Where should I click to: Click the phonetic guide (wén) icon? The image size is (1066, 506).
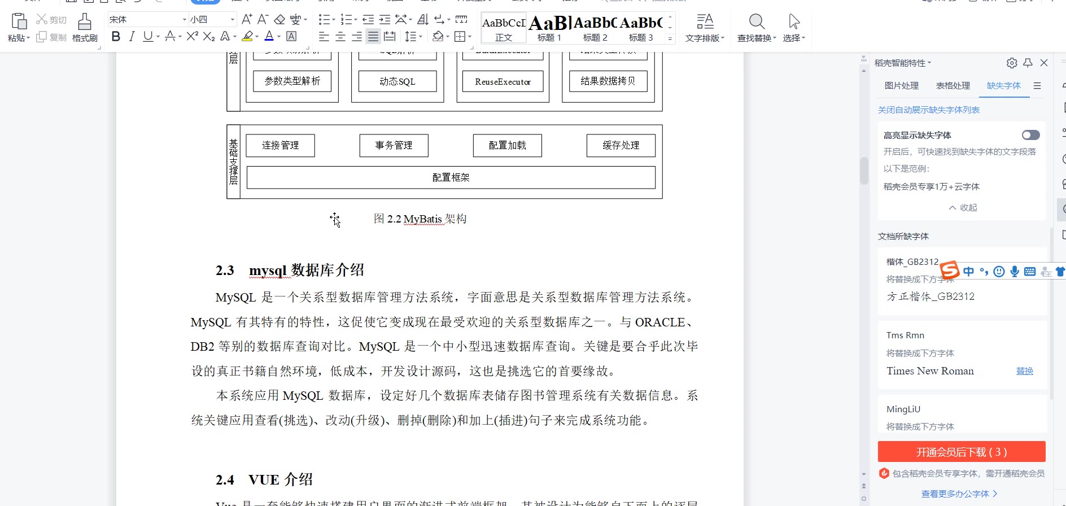pyautogui.click(x=296, y=20)
